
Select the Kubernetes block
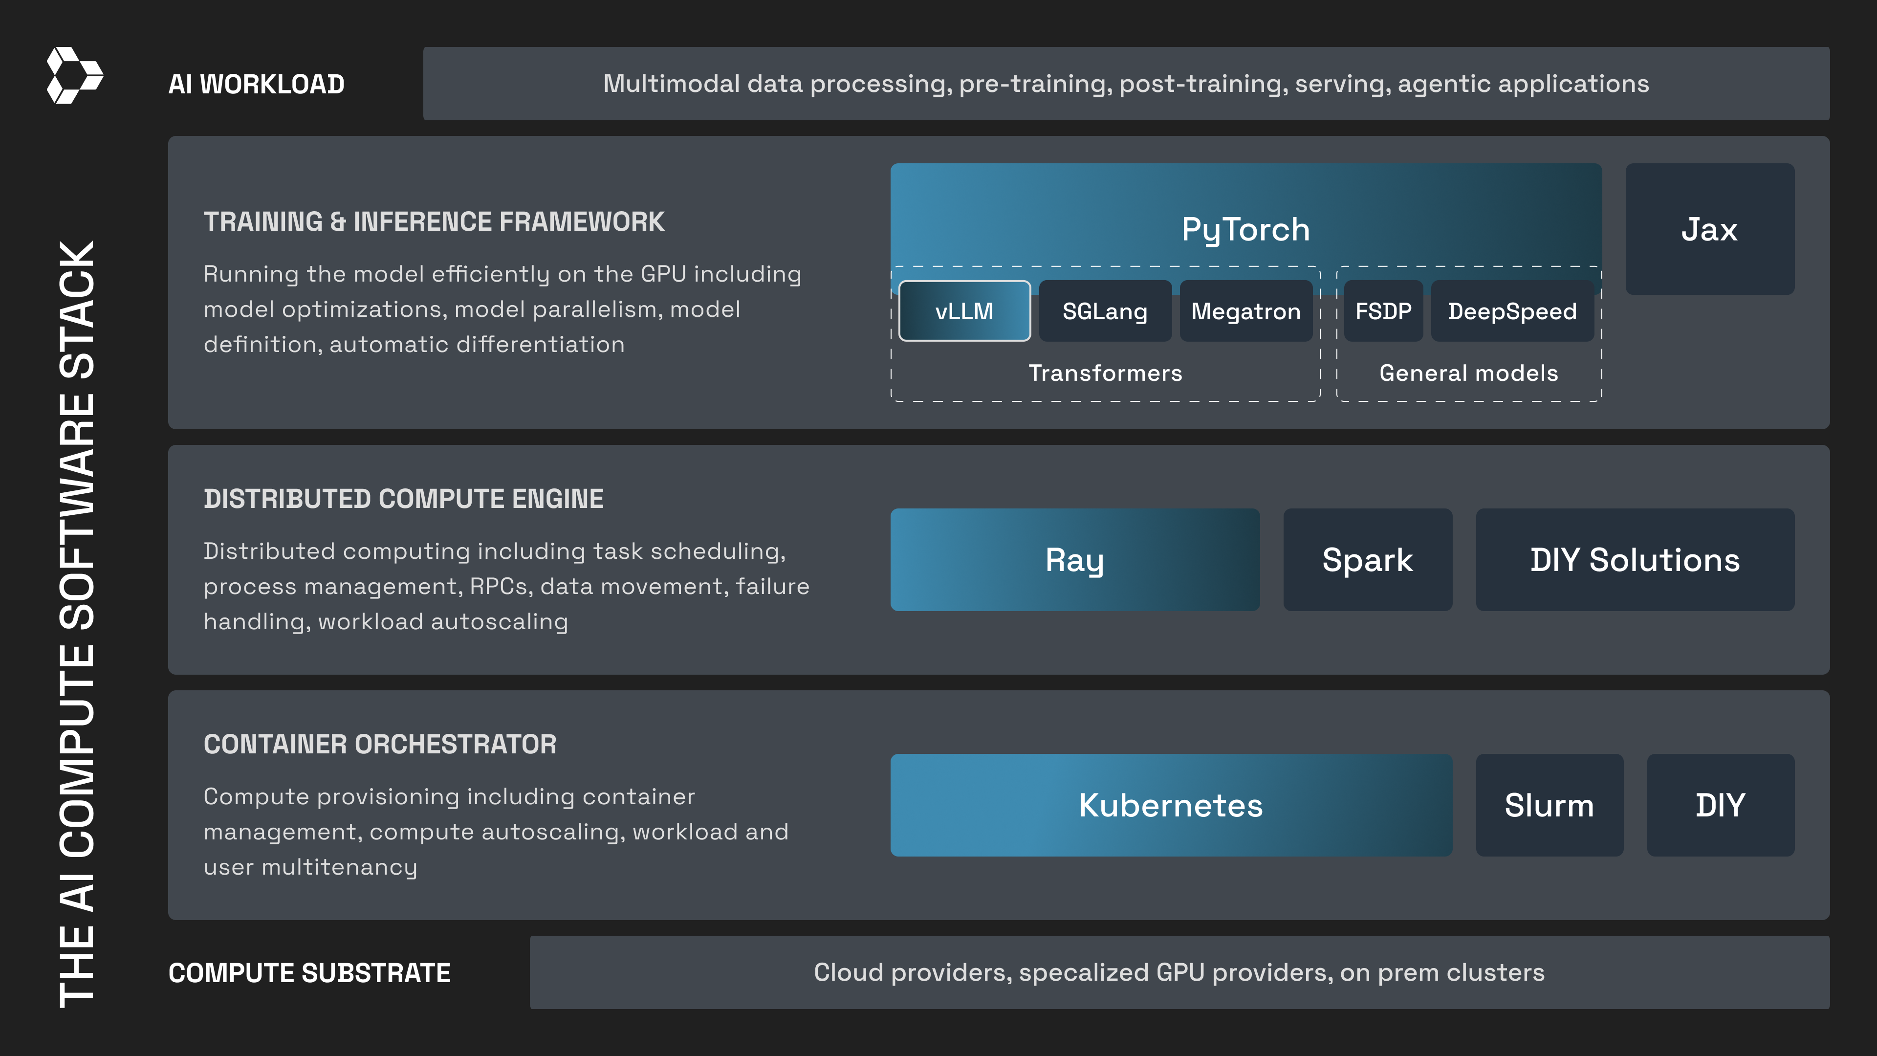[1170, 805]
